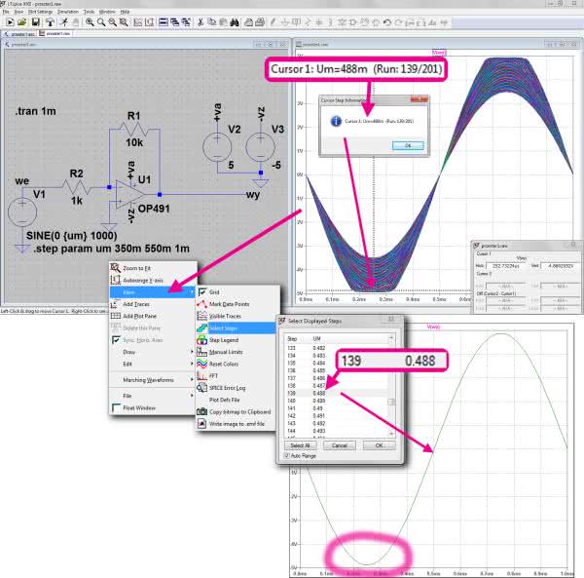The height and width of the screenshot is (578, 584).
Task: Open the Simulation menu in menu bar
Action: (x=70, y=11)
